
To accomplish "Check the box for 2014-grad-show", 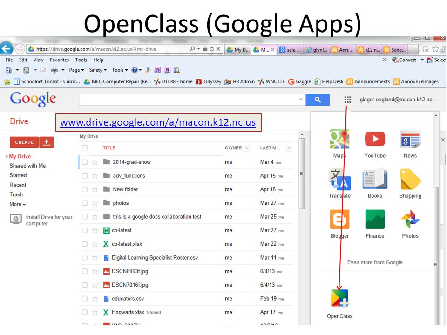I will 85,162.
